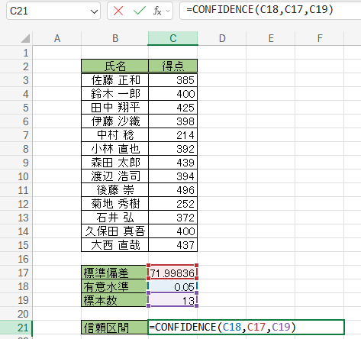Select row 21 header
Screen dimensions: 361x339
16,328
